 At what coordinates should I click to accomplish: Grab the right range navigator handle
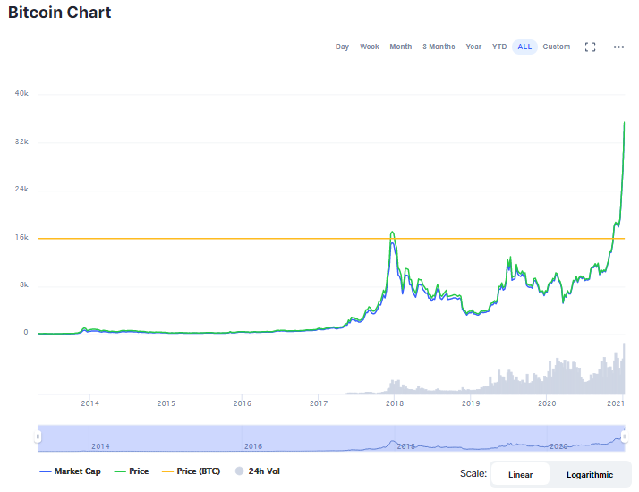tap(624, 437)
